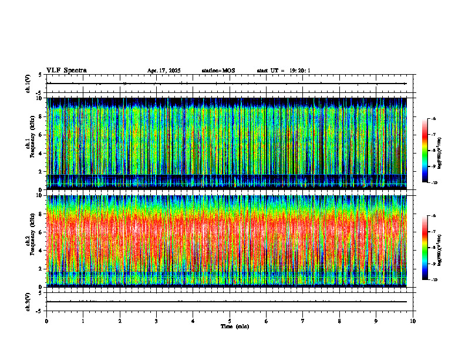Click the time axis tick label "10"

413,321
